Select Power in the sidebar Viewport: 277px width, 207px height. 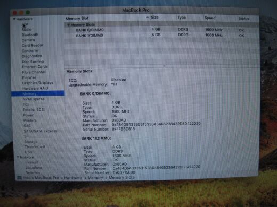[x=28, y=115]
